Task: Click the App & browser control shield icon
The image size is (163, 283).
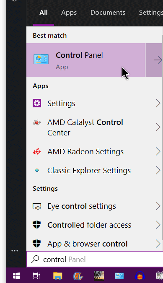Action: coord(37,244)
